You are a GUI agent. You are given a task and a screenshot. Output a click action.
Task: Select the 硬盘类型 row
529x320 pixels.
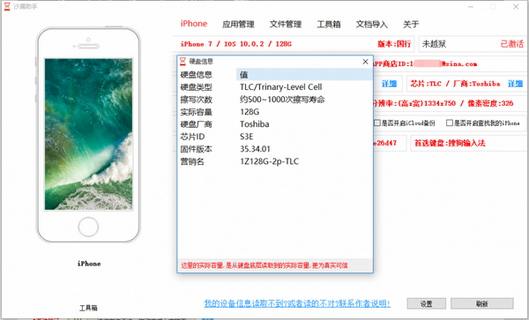pyautogui.click(x=275, y=87)
